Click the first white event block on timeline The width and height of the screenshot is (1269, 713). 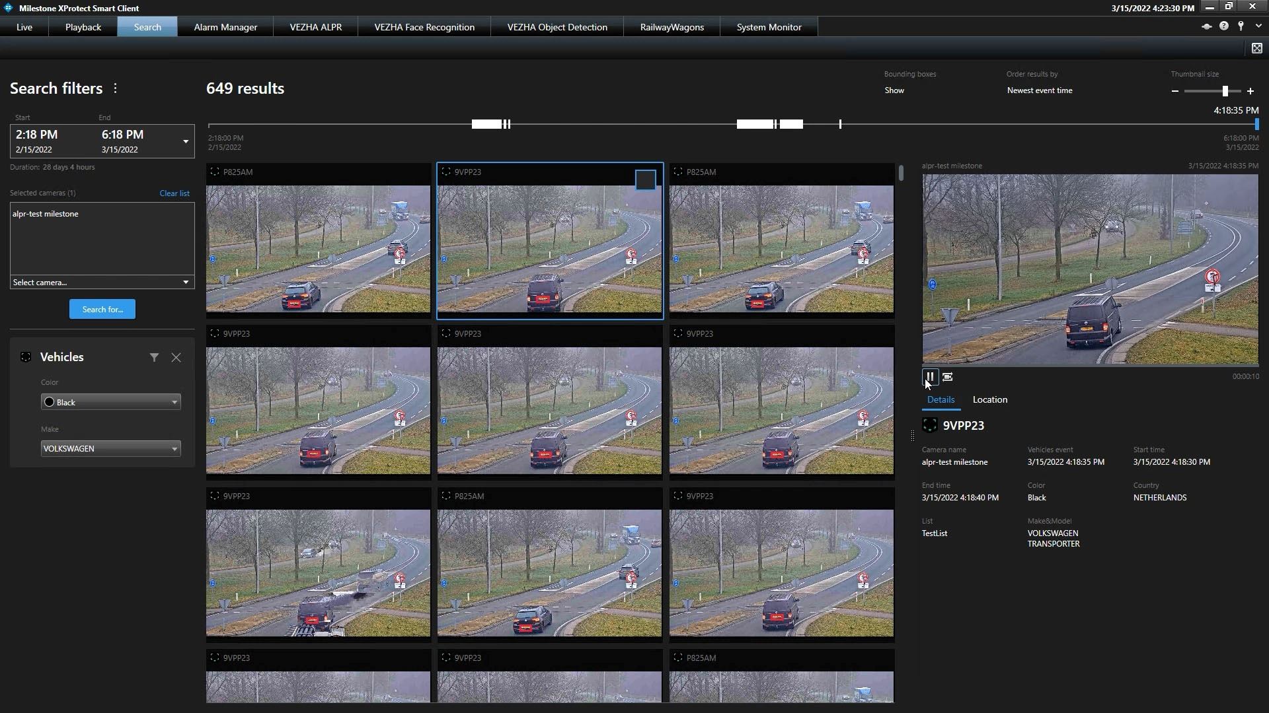point(486,124)
